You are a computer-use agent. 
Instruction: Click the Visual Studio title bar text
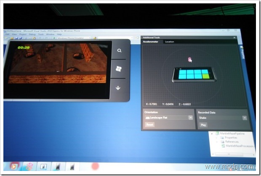click(42, 31)
